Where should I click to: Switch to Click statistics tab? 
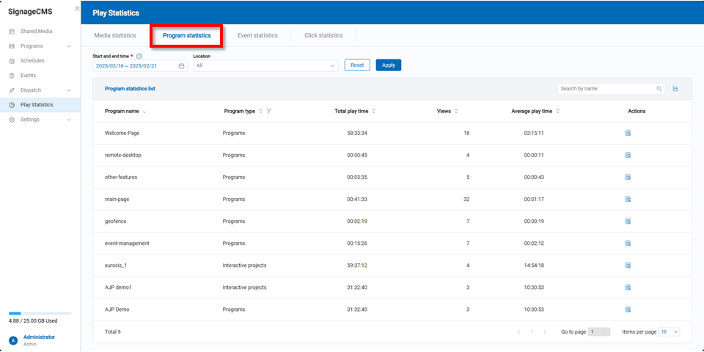click(x=323, y=35)
